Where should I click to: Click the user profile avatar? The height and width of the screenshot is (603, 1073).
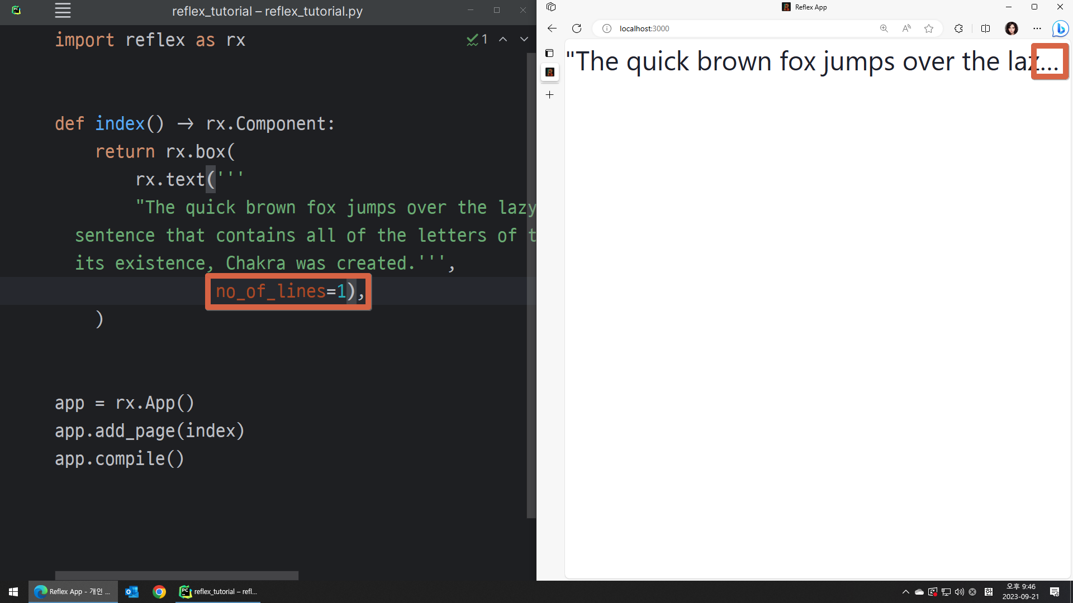[x=1012, y=28]
